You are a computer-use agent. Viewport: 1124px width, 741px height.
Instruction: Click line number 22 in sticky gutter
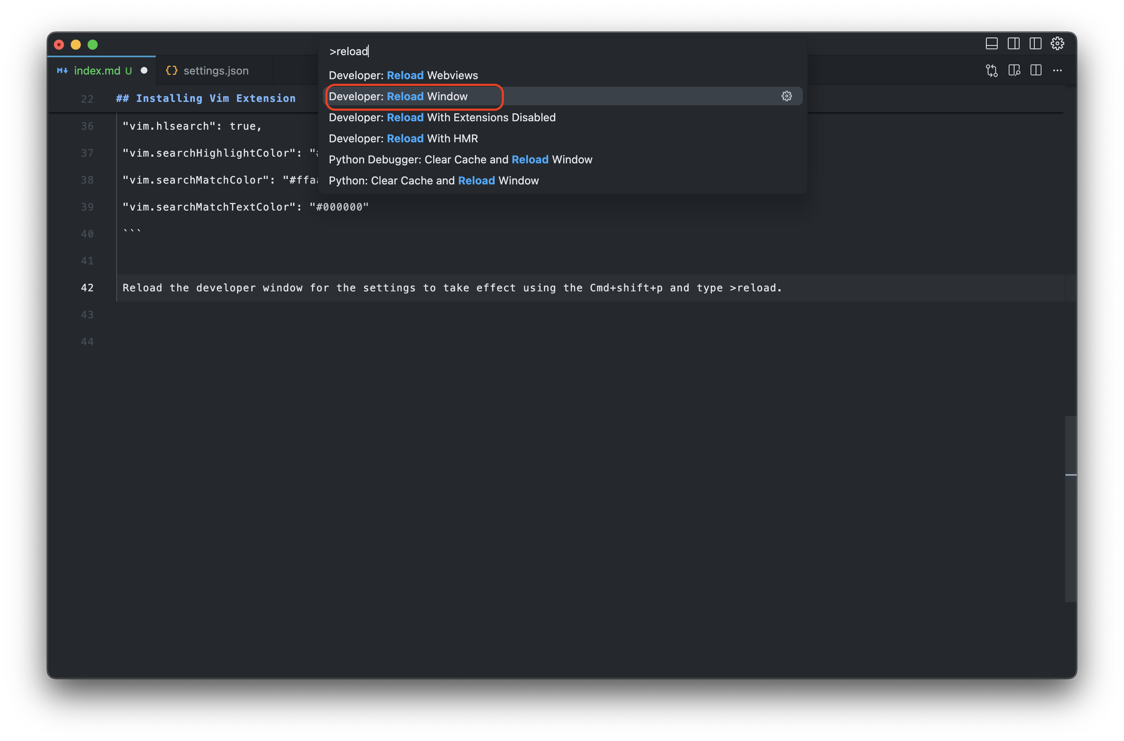click(x=88, y=99)
